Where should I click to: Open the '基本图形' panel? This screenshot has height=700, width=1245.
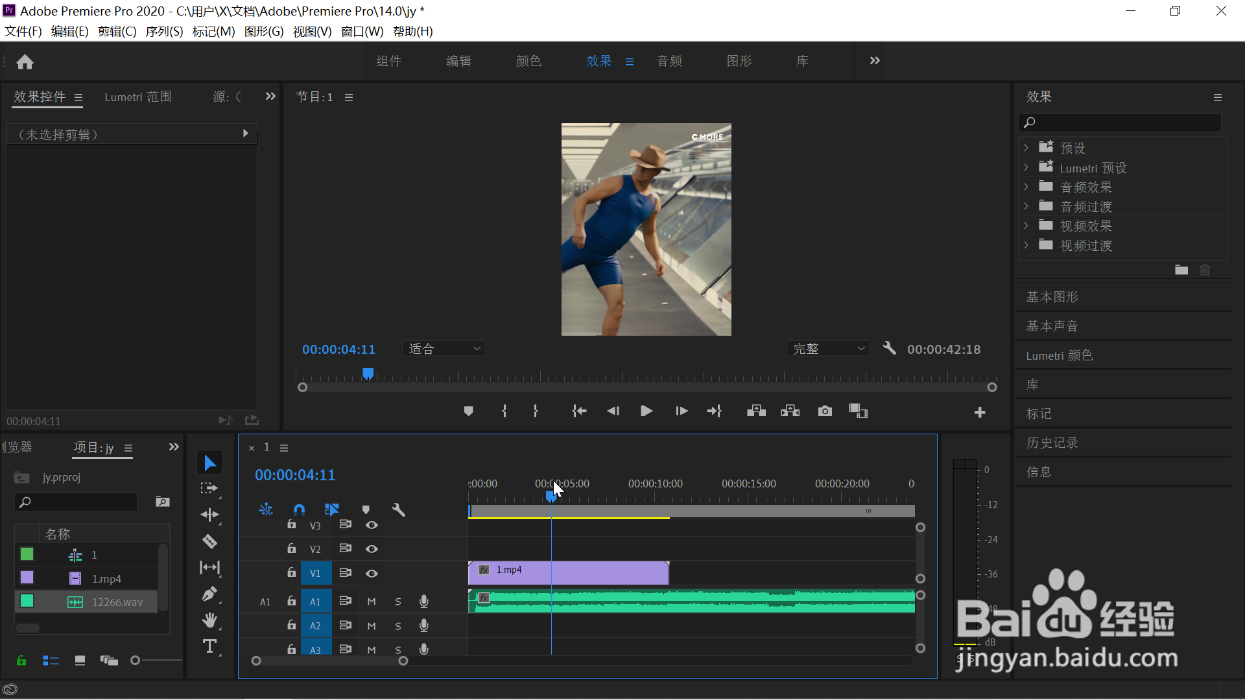pyautogui.click(x=1052, y=297)
